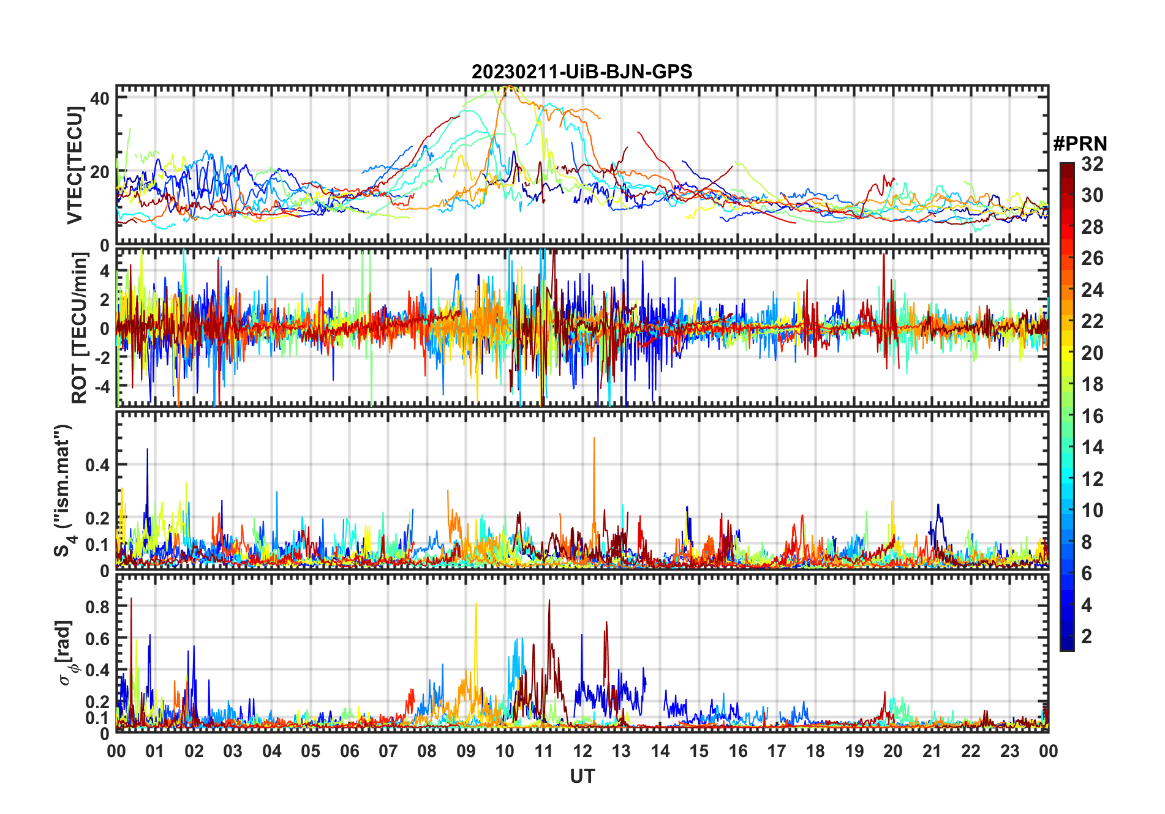Image resolution: width=1165 pixels, height=814 pixels.
Task: Click the S4 ("ism.mat") axis label
Action: [63, 490]
